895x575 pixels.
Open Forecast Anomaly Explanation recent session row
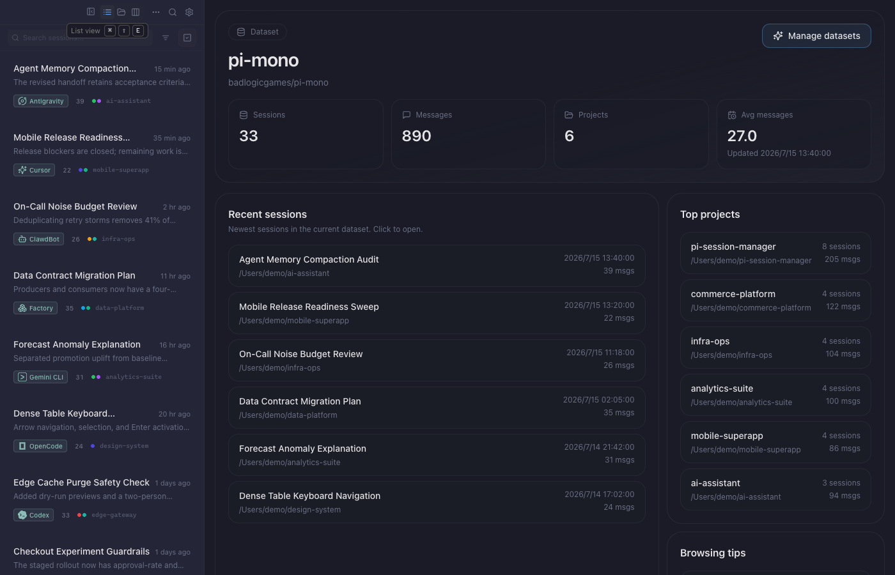pyautogui.click(x=437, y=455)
